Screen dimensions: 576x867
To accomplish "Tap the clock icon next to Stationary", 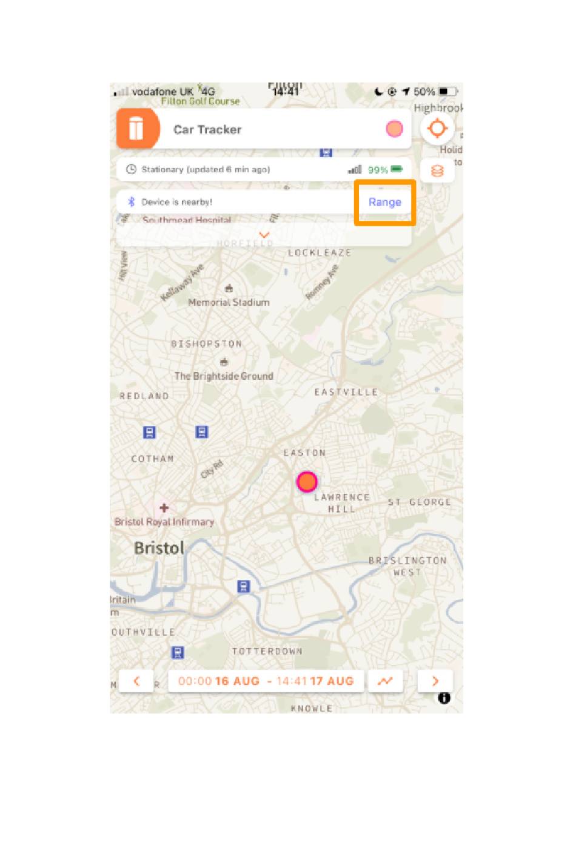I will 131,169.
